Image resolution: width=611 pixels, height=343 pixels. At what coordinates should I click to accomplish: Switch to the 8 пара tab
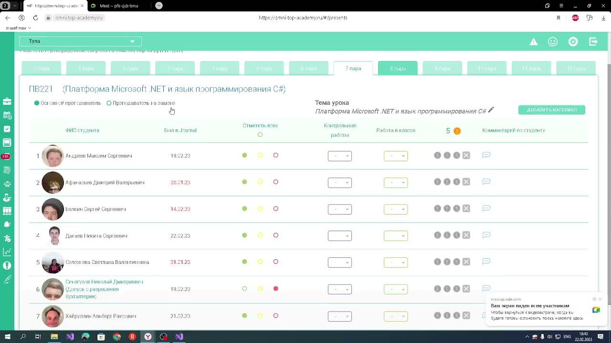tap(398, 68)
